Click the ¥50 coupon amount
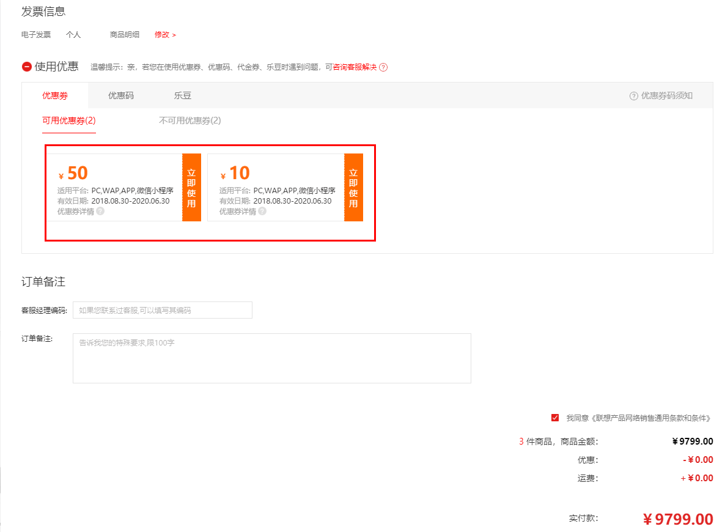Screen dimensions: 725x532 point(78,173)
